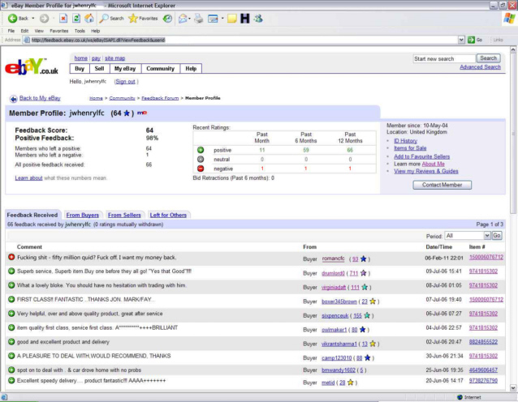Click the 'me' icon beside jwhenrylfc
The height and width of the screenshot is (402, 518).
(x=142, y=113)
